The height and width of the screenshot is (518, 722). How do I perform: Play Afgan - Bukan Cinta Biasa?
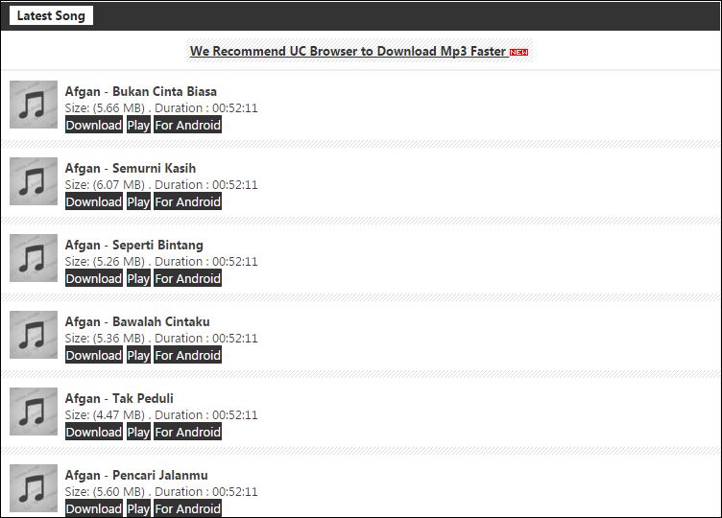click(138, 125)
